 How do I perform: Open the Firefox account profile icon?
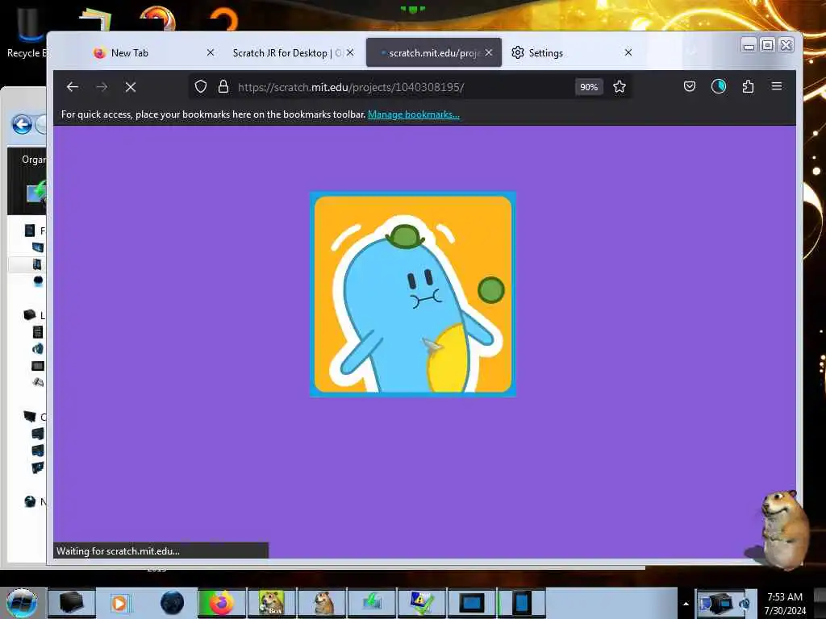(x=719, y=86)
